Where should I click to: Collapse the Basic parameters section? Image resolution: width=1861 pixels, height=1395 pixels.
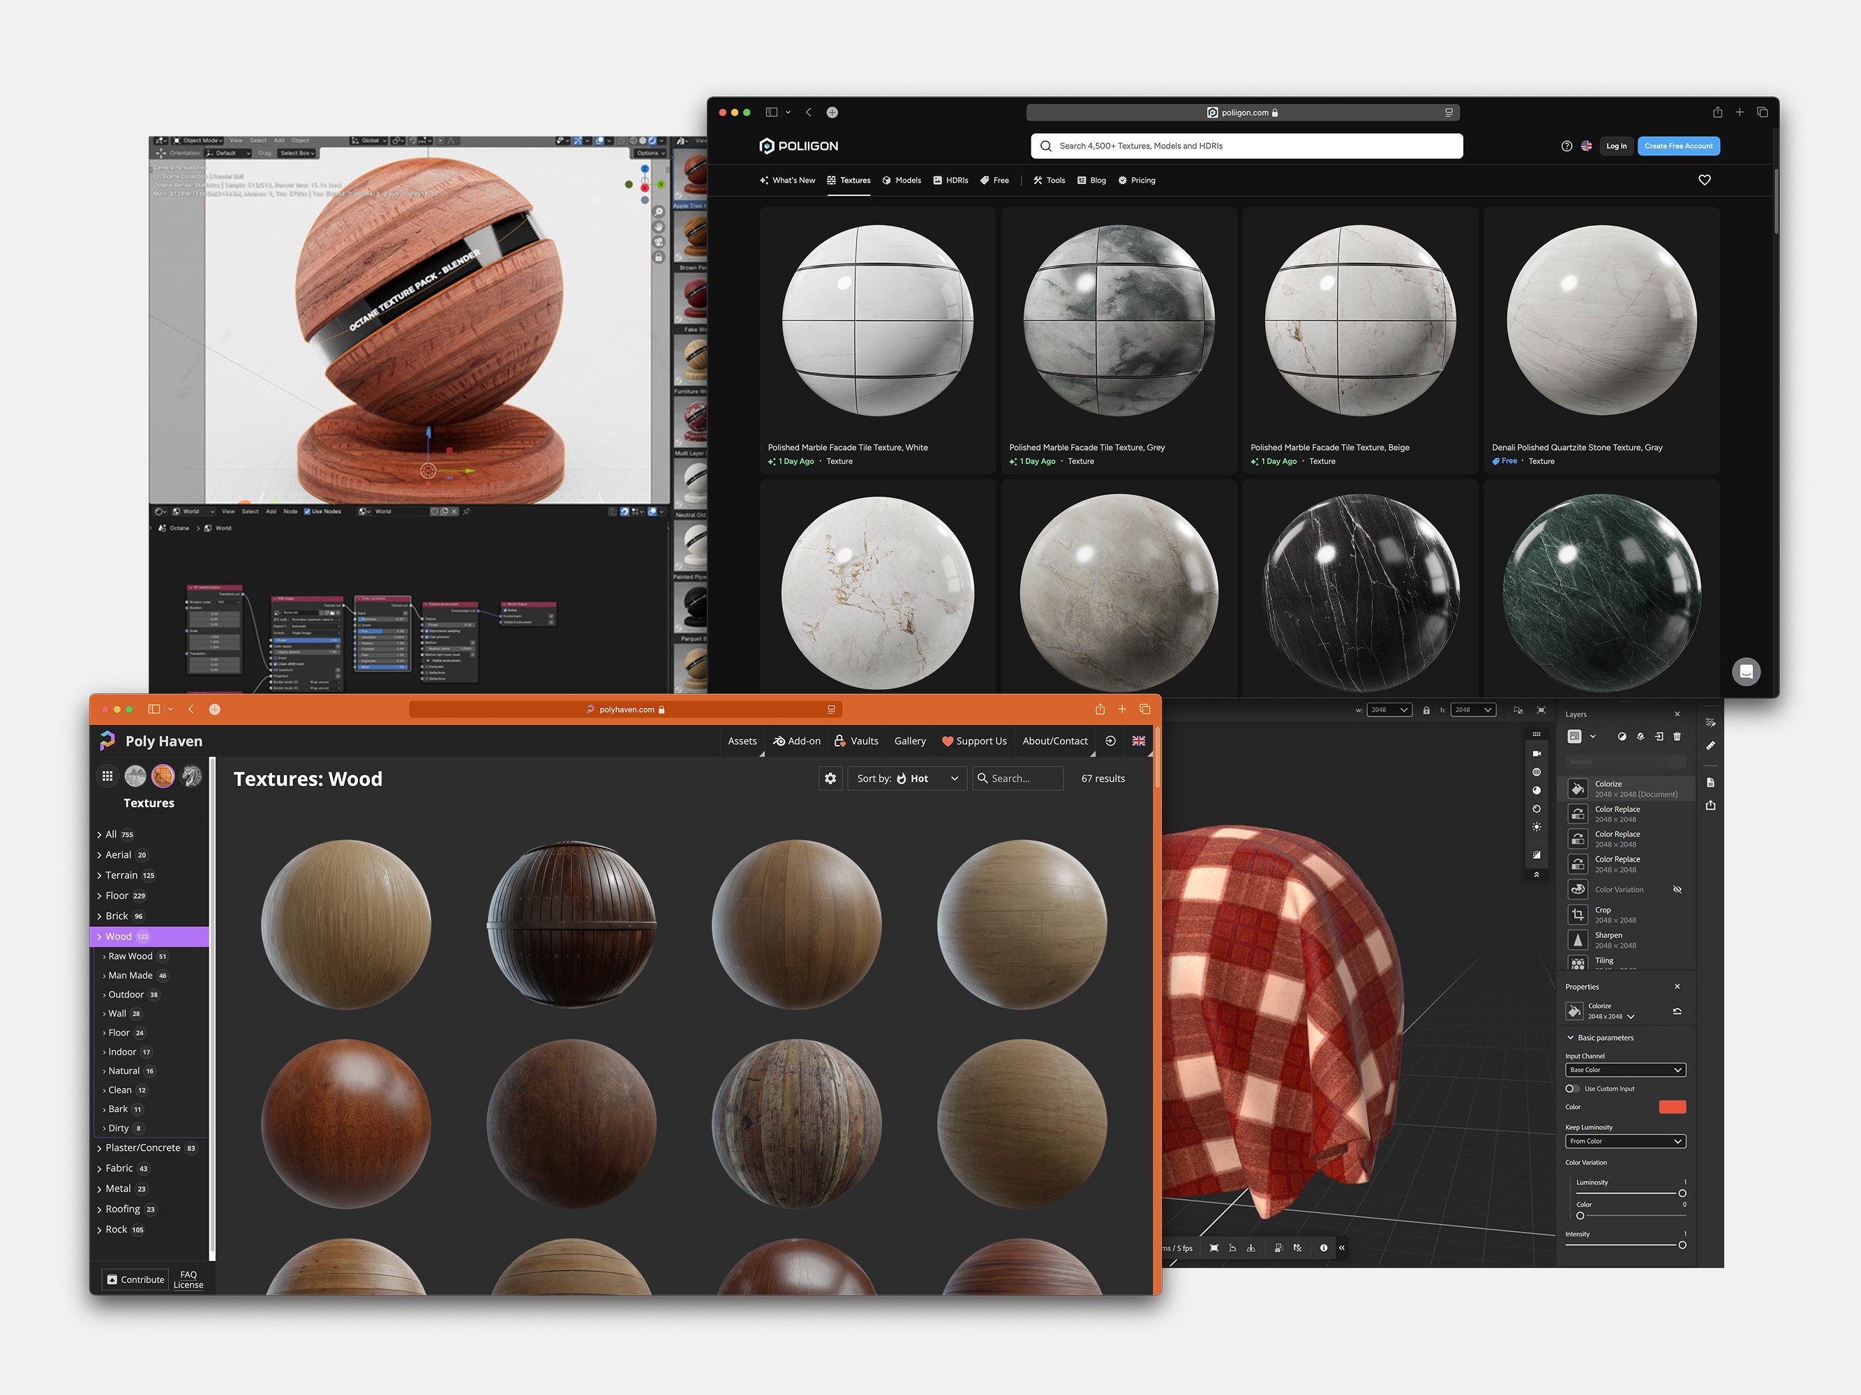point(1571,1038)
